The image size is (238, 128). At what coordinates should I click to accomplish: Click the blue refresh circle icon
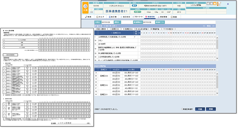[x=228, y=4]
